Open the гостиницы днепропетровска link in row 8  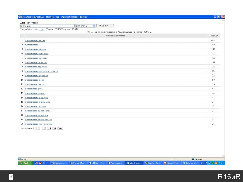pyautogui.click(x=42, y=71)
